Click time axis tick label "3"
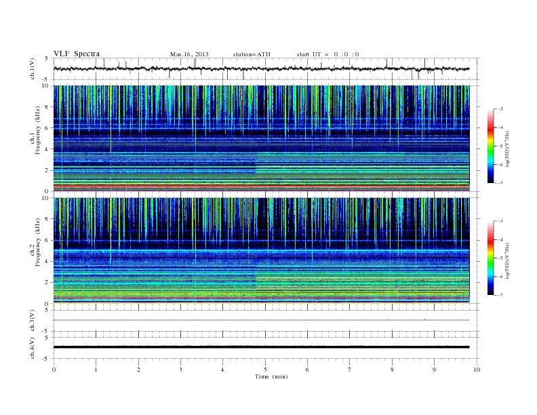The width and height of the screenshot is (537, 415). click(180, 370)
